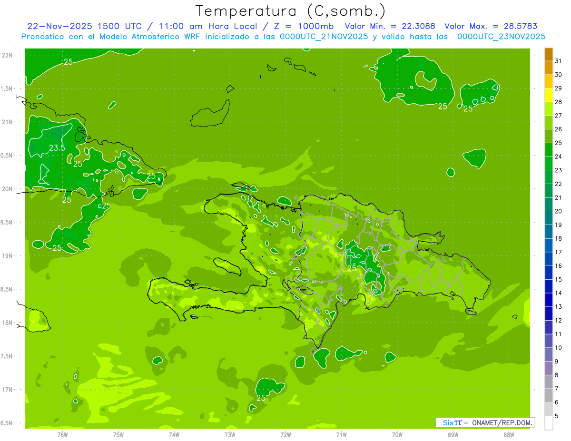Pick the gray swatch between 6 and 7
The image size is (571, 441).
coord(549,395)
